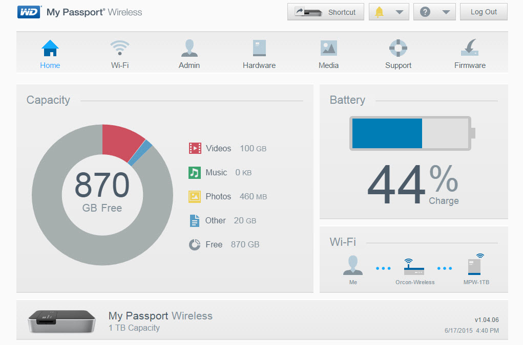Select the Support menu label
This screenshot has width=523, height=345.
coord(398,65)
